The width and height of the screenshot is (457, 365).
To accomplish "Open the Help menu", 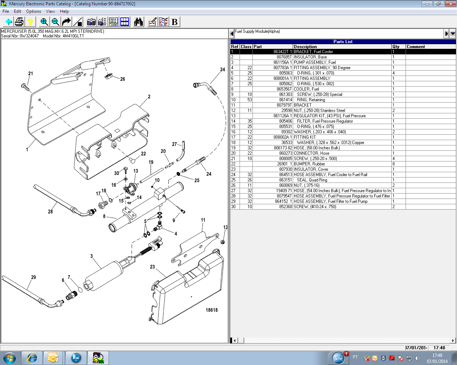I will coord(64,11).
